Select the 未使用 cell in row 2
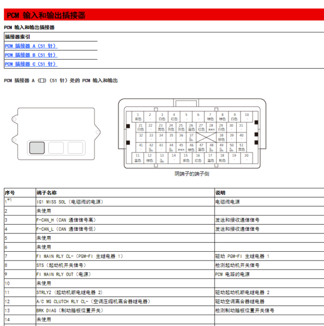The width and height of the screenshot is (324, 326). click(x=125, y=211)
